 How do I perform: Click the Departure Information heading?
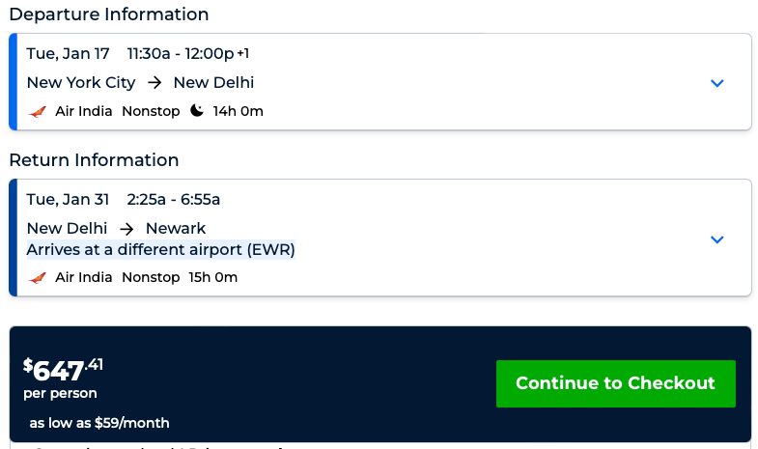(x=108, y=14)
